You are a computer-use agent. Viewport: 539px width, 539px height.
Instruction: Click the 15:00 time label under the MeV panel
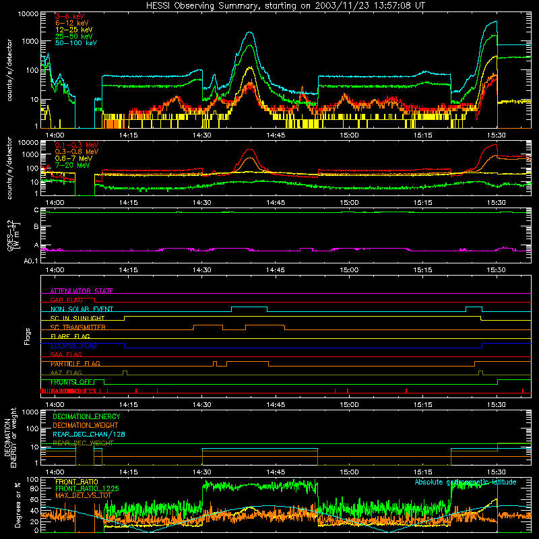[349, 203]
